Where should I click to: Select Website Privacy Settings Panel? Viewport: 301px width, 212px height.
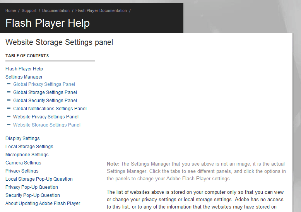46,117
